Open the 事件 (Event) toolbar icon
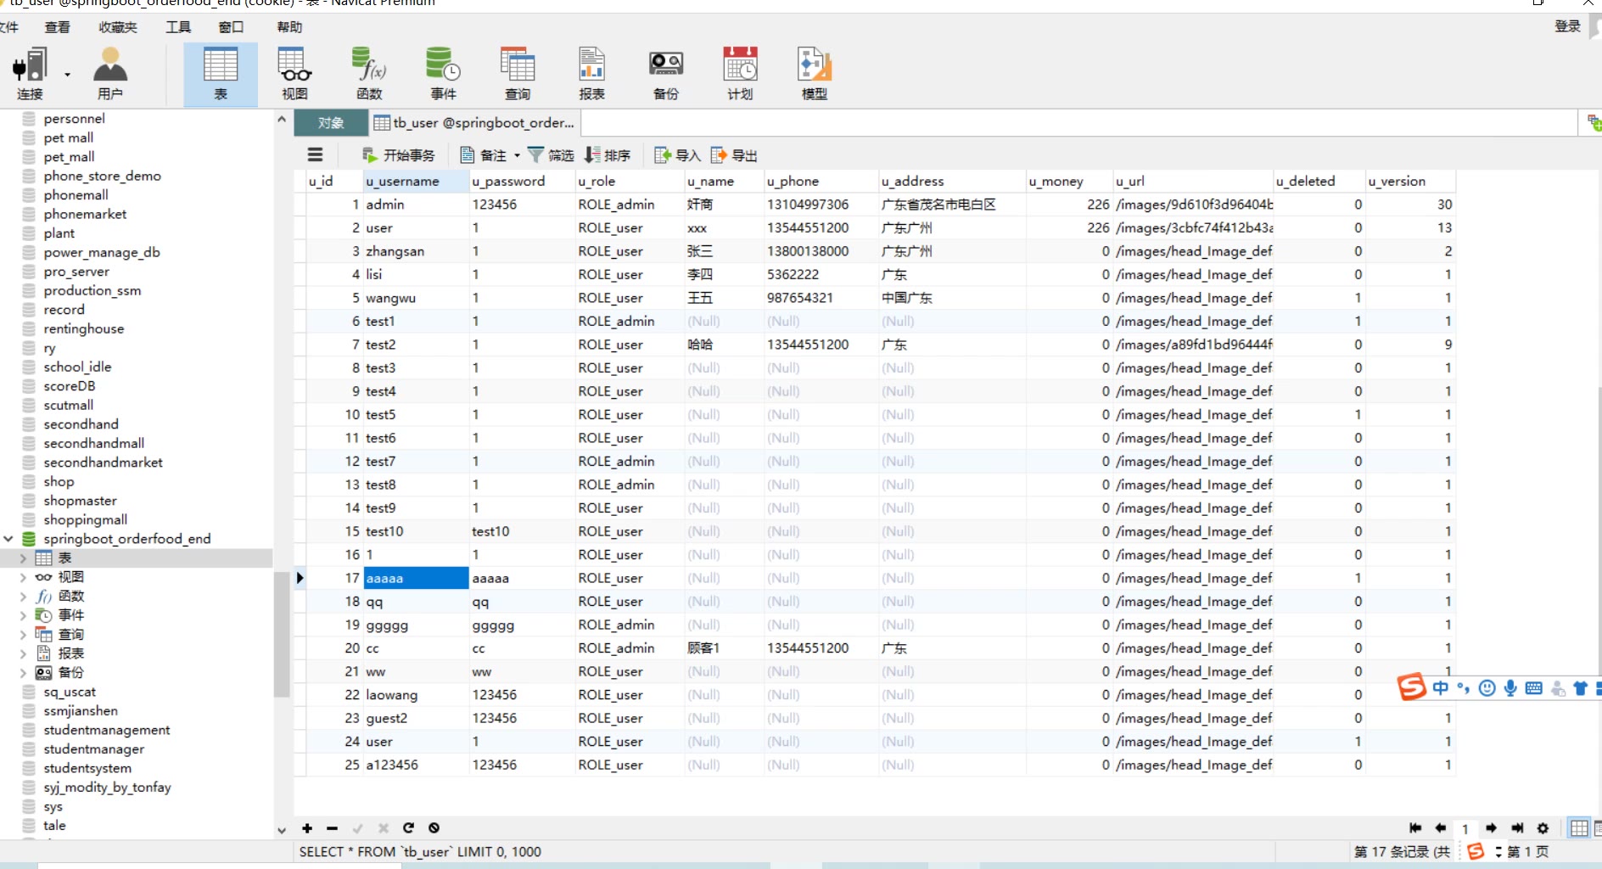Screen dimensions: 1602x869 tap(443, 74)
